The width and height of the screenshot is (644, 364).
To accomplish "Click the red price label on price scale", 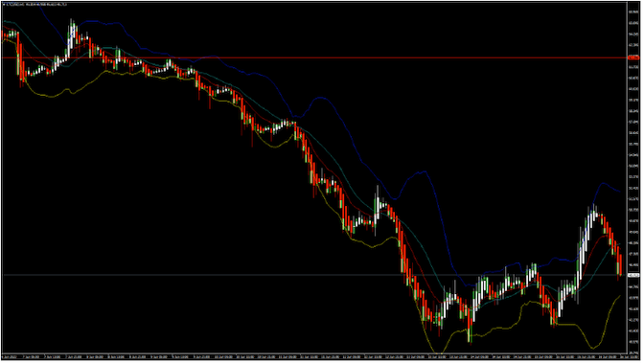I will (x=633, y=57).
